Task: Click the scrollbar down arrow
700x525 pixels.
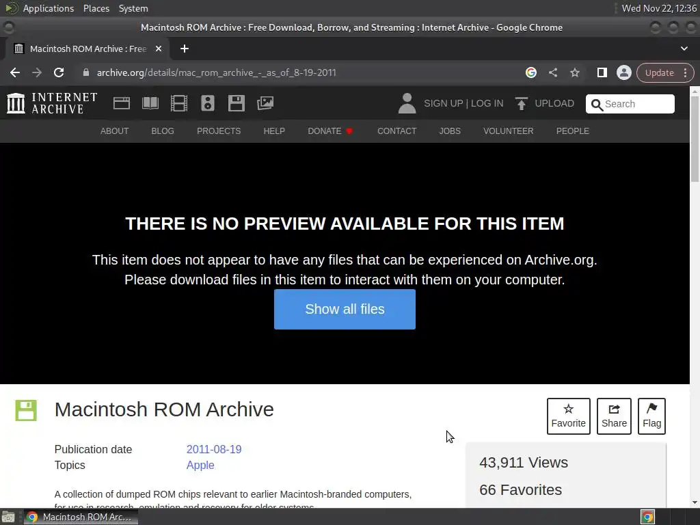Action: tap(695, 502)
